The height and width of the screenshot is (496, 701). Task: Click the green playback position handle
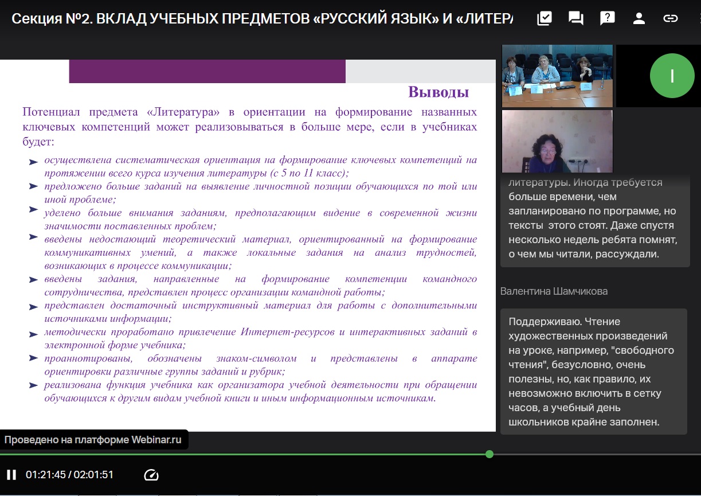pyautogui.click(x=489, y=454)
